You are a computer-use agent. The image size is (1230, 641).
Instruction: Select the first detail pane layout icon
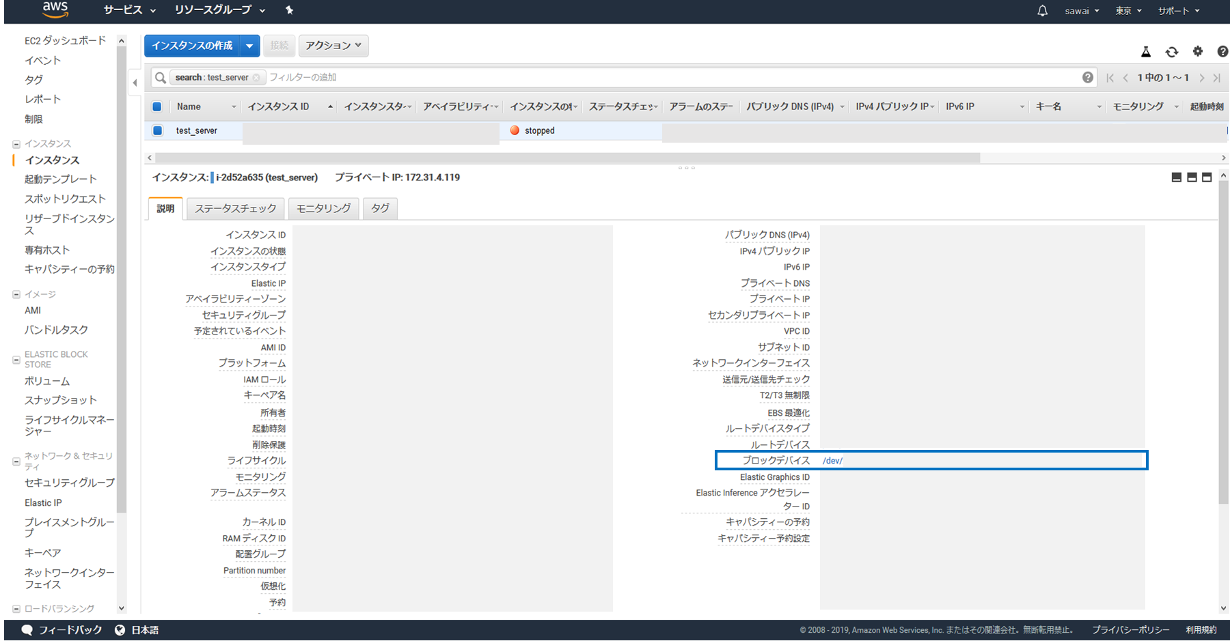(1177, 177)
